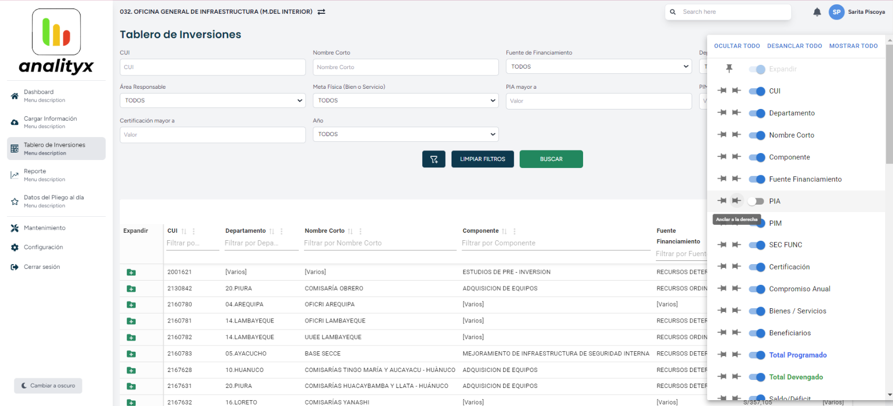The height and width of the screenshot is (406, 893).
Task: Open the Fuente de Financiamiento dropdown
Action: point(599,66)
